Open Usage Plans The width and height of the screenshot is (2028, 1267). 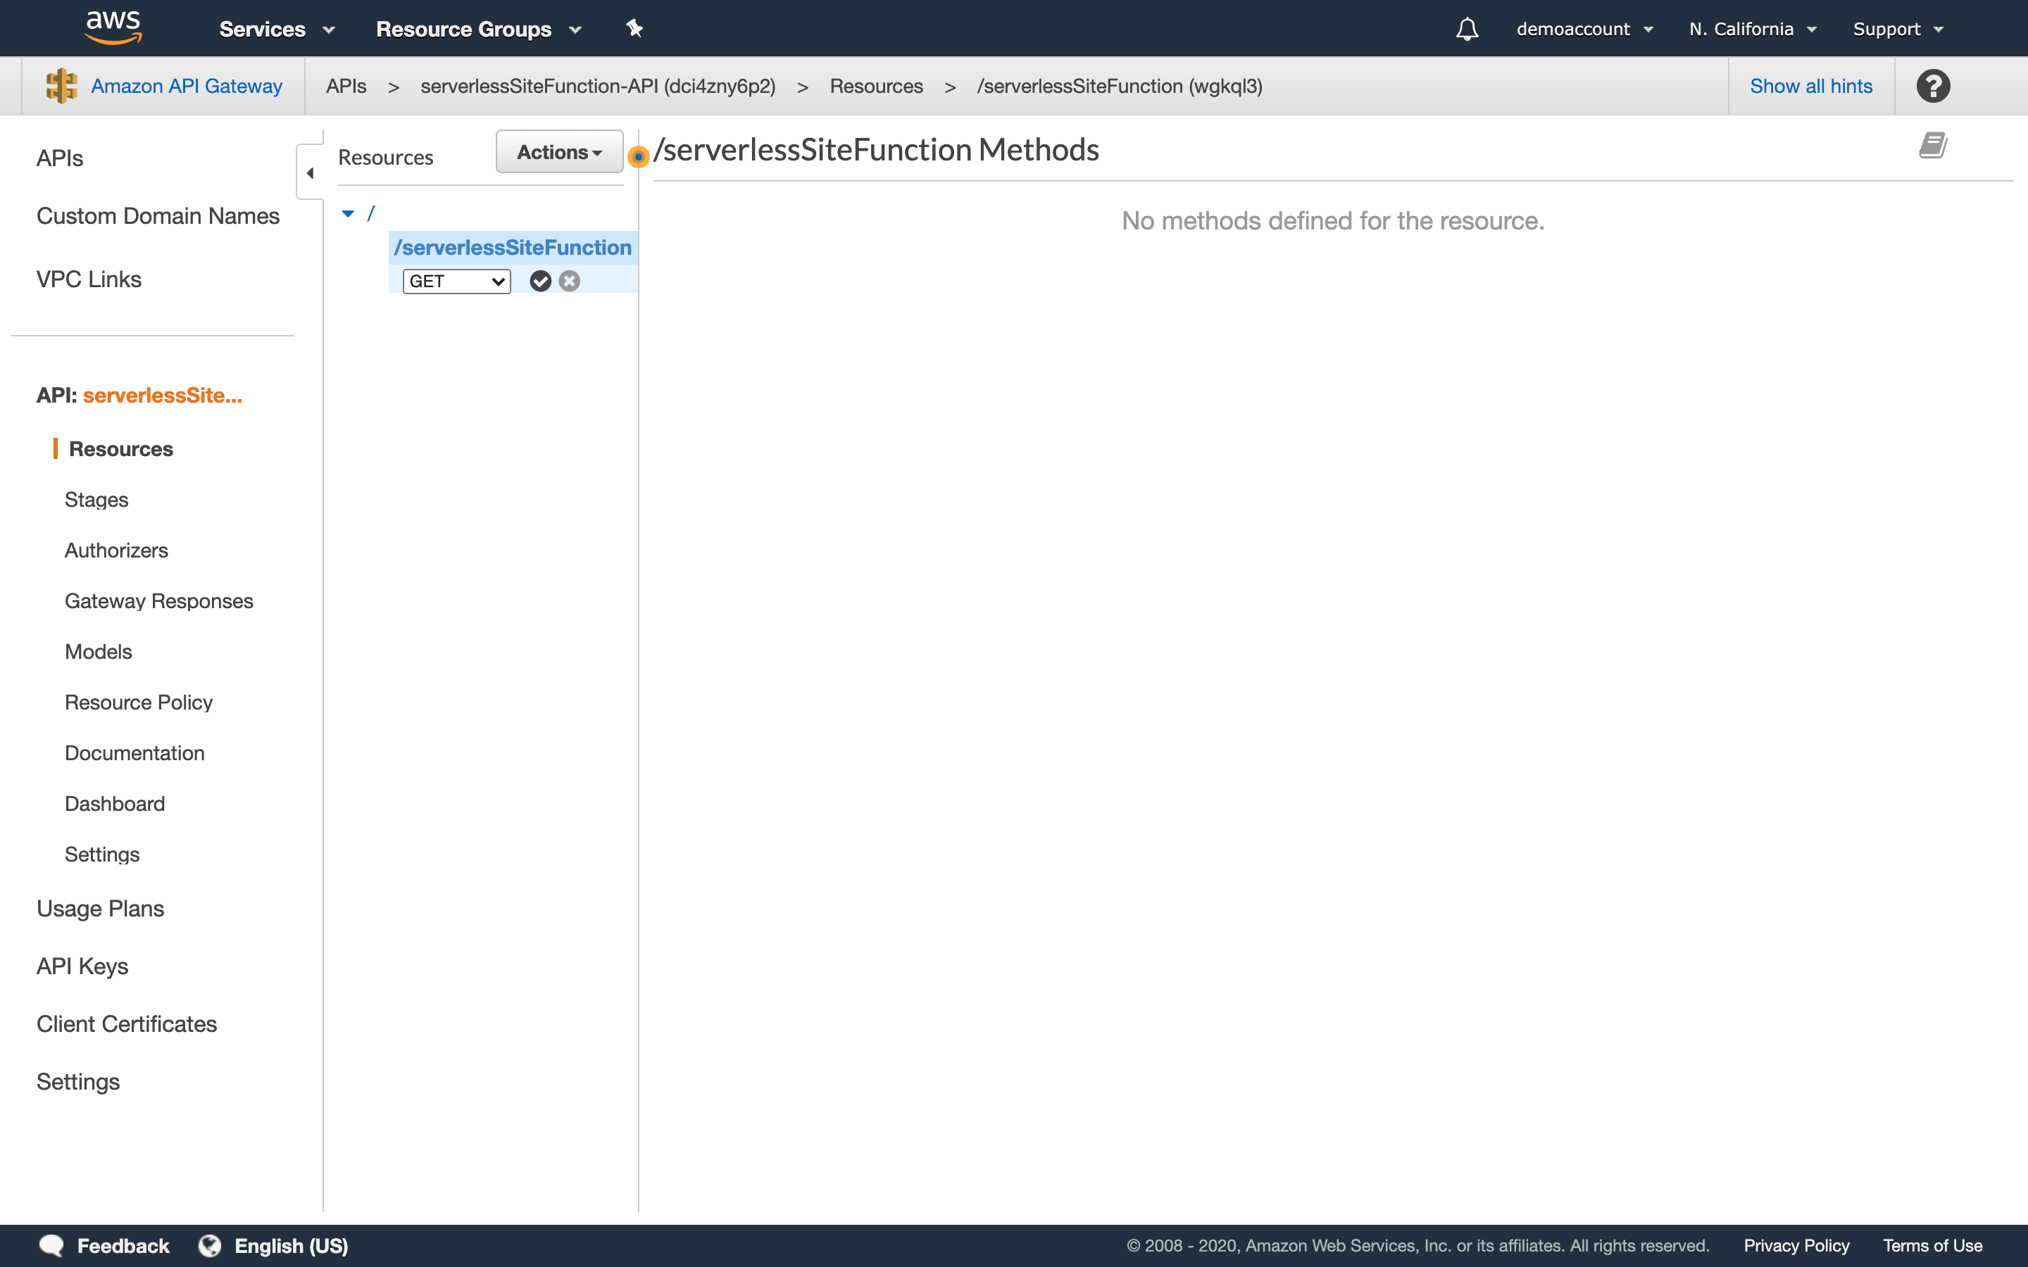pos(100,908)
